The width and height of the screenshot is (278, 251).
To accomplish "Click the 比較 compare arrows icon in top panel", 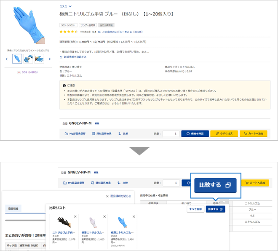I will 119,134.
